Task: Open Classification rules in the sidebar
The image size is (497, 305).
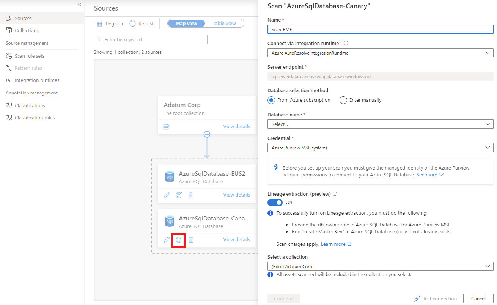Action: 34,118
